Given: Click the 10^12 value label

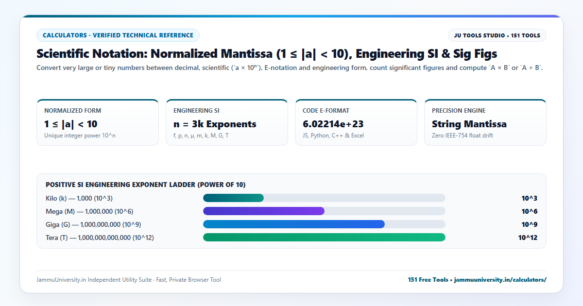Looking at the screenshot, I should click(528, 238).
